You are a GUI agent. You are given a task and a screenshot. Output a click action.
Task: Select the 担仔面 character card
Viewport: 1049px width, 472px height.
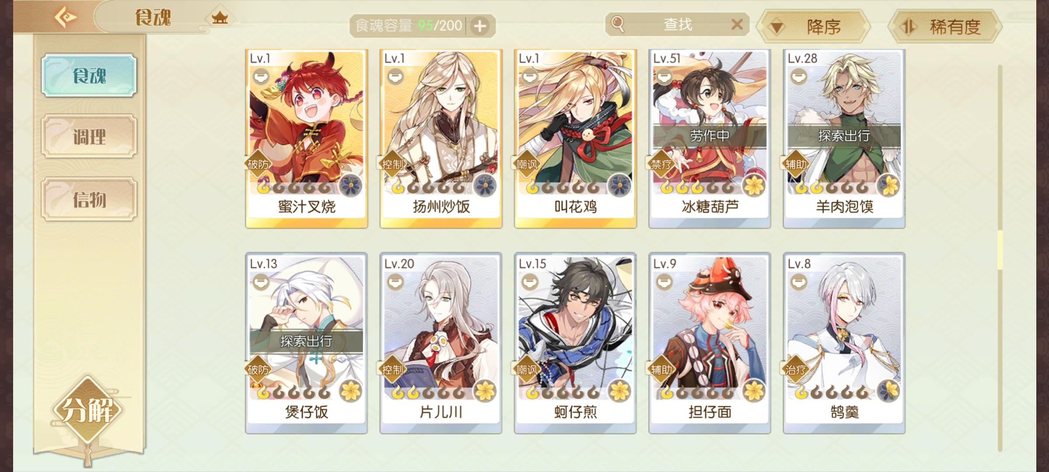point(709,344)
